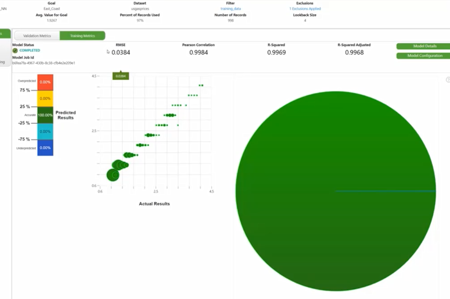This screenshot has height=299, width=450.
Task: Click the largest bubble in the scatter plot
Action: point(112,175)
